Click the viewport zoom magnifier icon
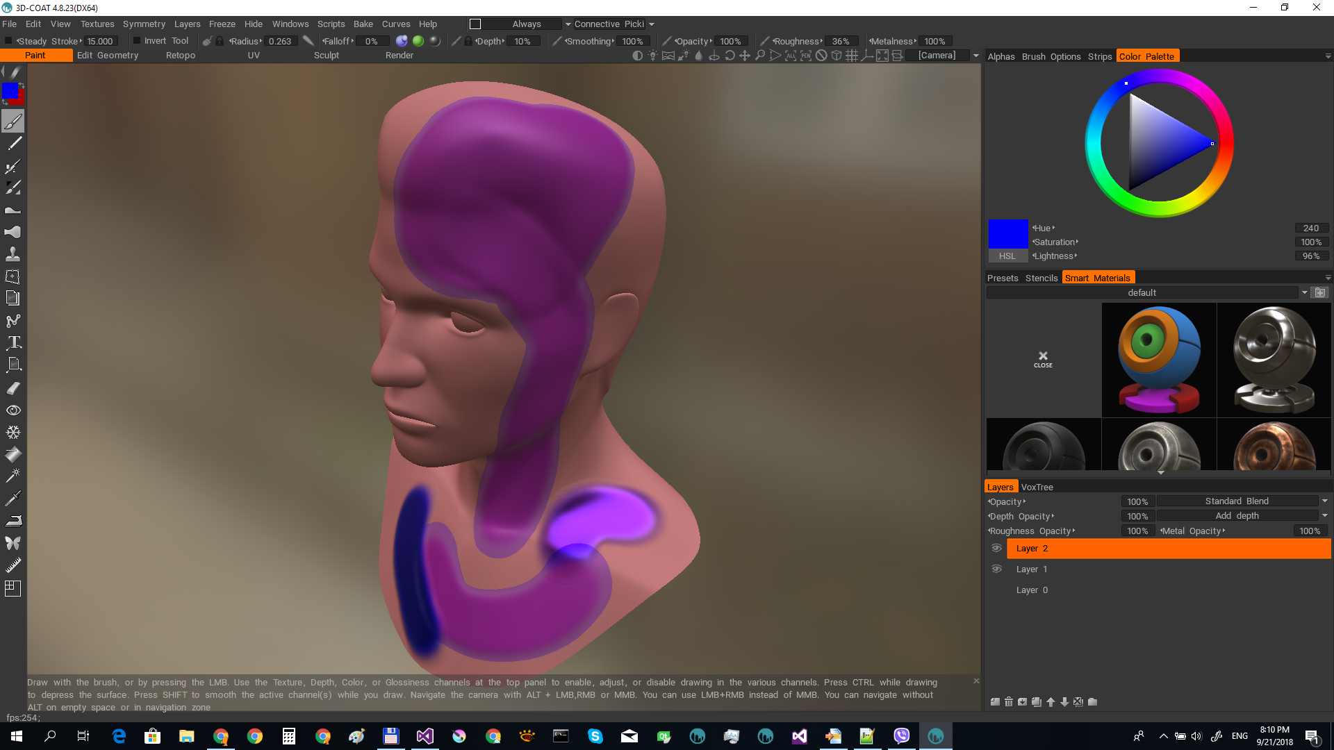 tap(760, 56)
